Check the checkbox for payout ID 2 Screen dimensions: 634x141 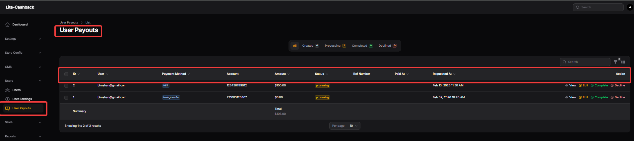[66, 86]
